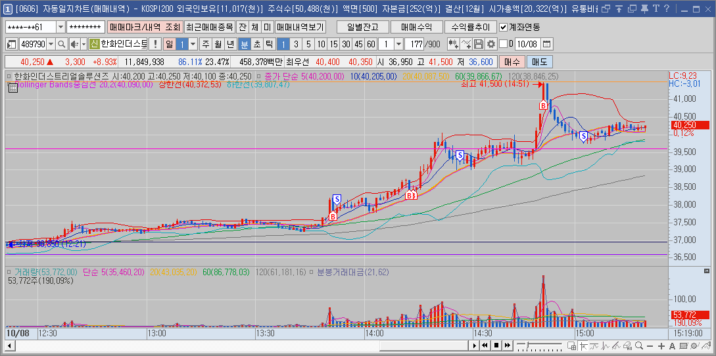This screenshot has width=716, height=356.
Task: Click the 매매수익 button
Action: [x=416, y=27]
